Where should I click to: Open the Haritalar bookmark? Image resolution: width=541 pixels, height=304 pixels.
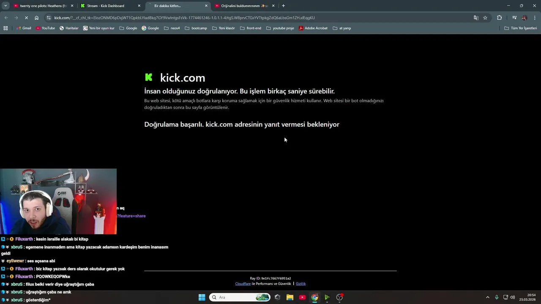69,28
